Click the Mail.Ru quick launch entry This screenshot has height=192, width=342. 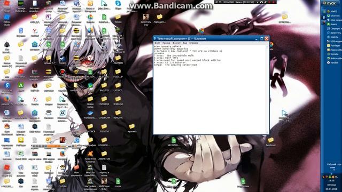(332, 37)
